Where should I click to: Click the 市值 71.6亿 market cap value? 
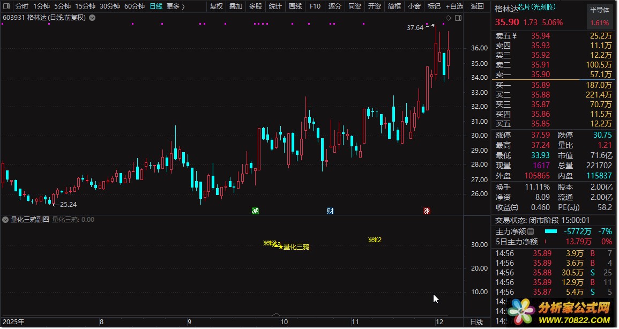coord(602,155)
